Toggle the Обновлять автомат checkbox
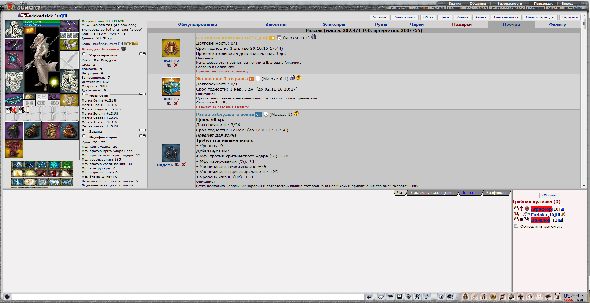 [516, 226]
